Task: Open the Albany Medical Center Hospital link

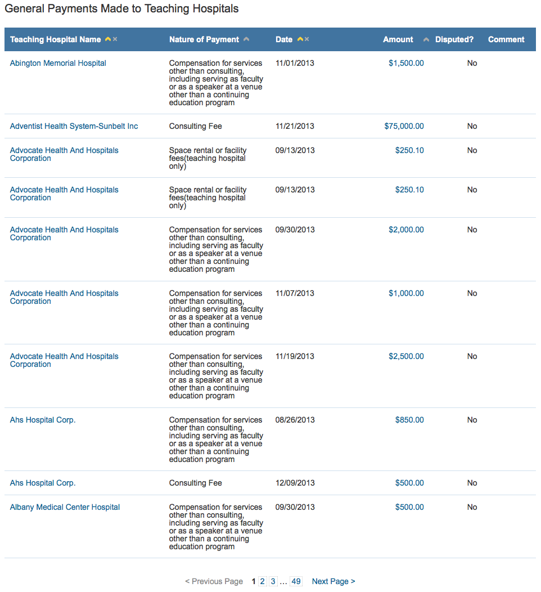Action: point(65,507)
